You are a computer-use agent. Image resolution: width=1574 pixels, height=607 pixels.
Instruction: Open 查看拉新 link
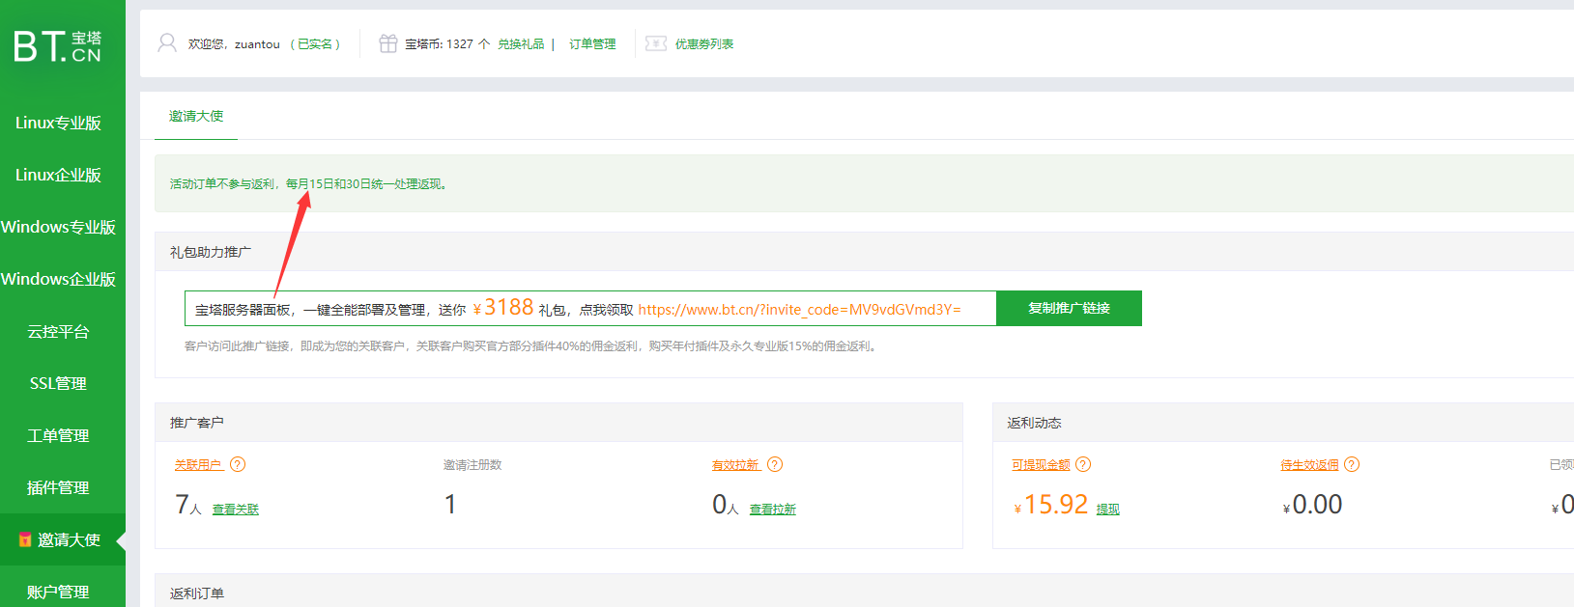pos(773,510)
